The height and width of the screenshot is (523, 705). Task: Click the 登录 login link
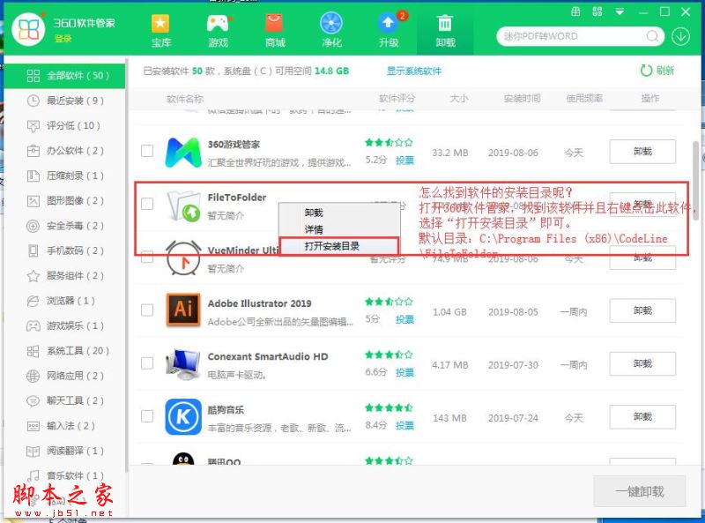[x=63, y=39]
